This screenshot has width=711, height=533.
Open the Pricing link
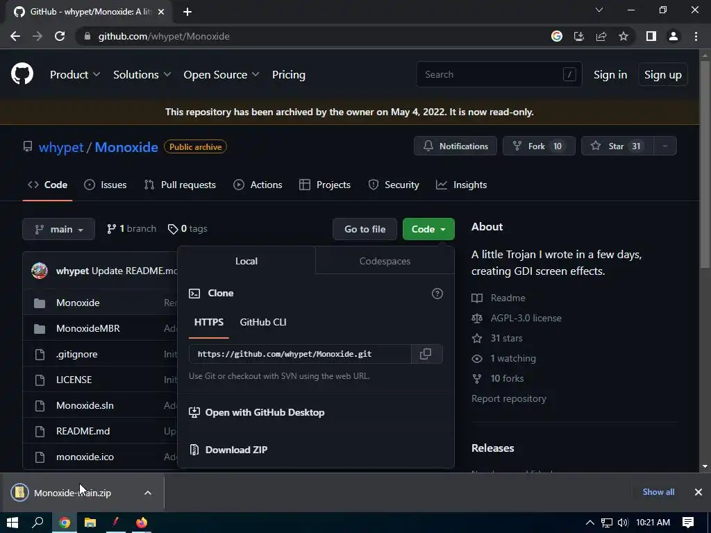click(288, 74)
